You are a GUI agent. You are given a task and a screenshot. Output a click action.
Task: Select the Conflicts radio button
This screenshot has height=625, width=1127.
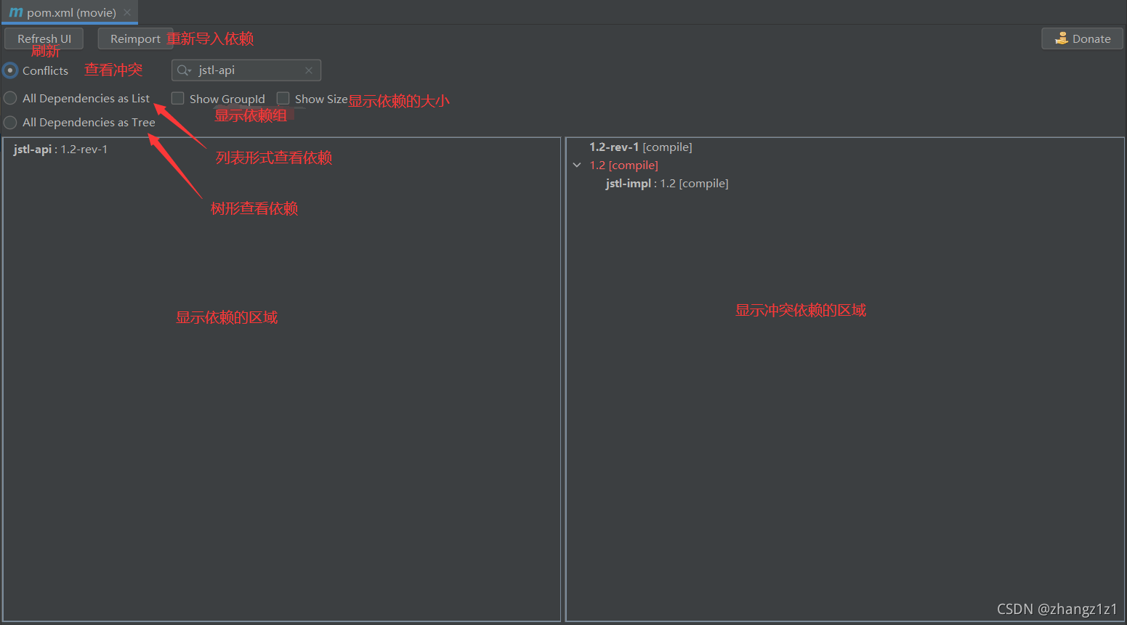(x=10, y=70)
